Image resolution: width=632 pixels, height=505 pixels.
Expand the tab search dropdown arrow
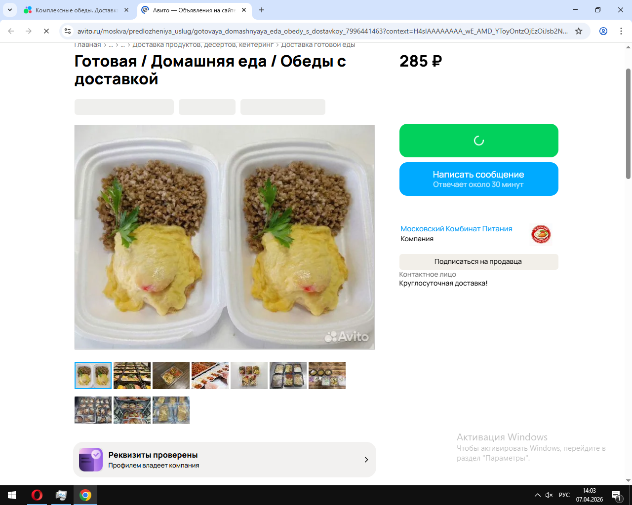[x=10, y=10]
